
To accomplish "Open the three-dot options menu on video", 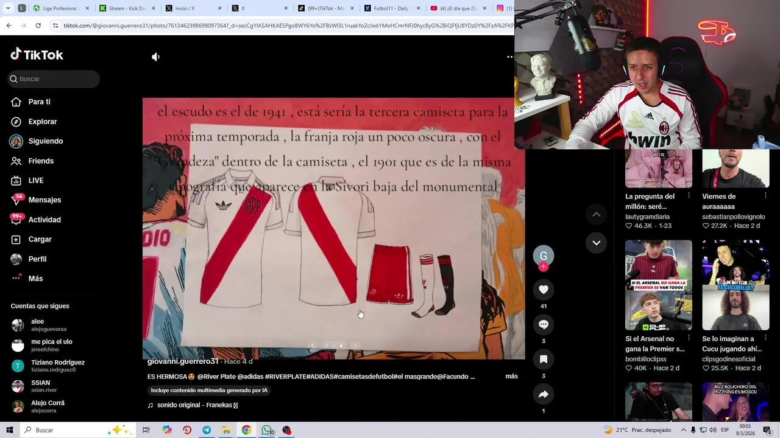I will pyautogui.click(x=510, y=57).
